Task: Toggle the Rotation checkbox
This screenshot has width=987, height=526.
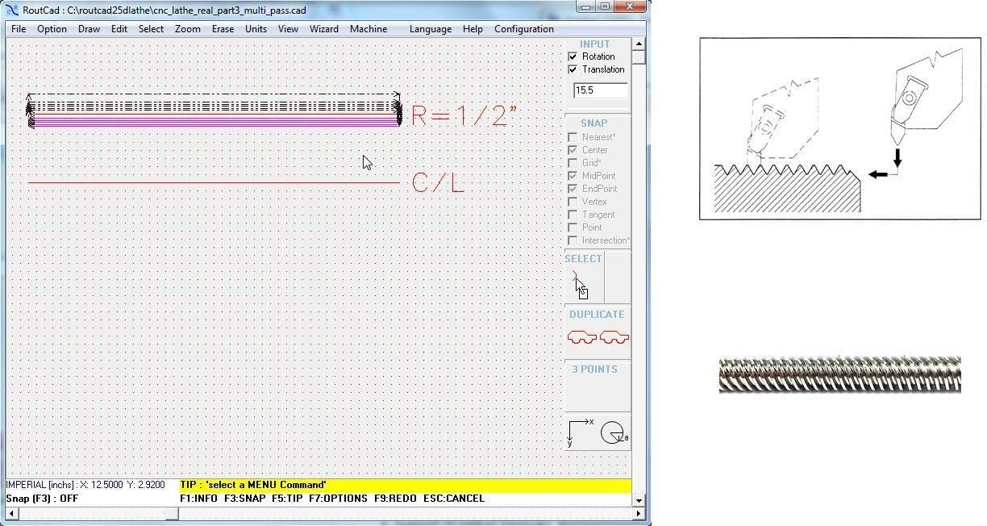Action: 573,56
